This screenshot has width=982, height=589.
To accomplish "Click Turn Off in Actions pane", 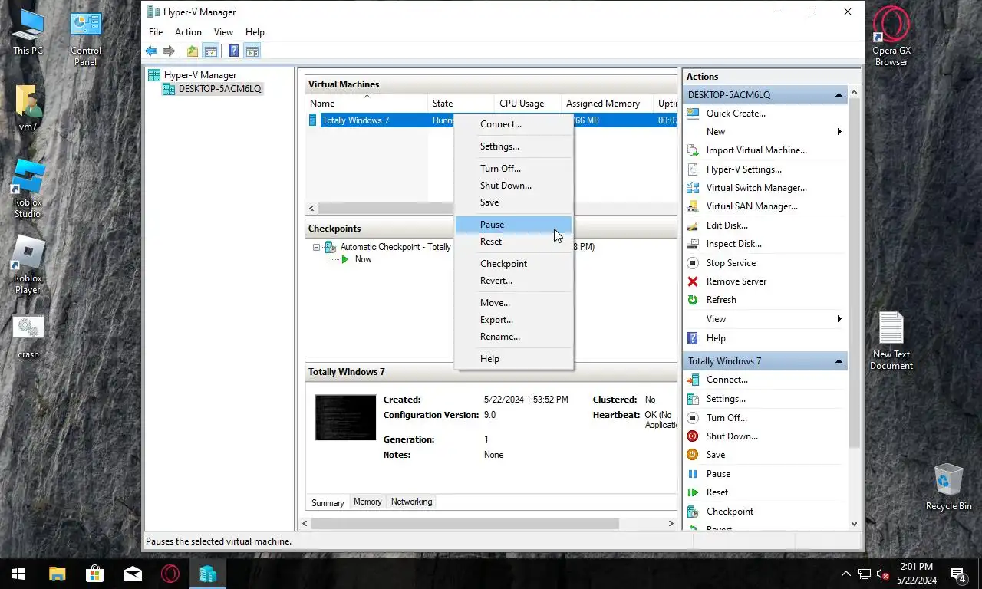I will [x=727, y=418].
